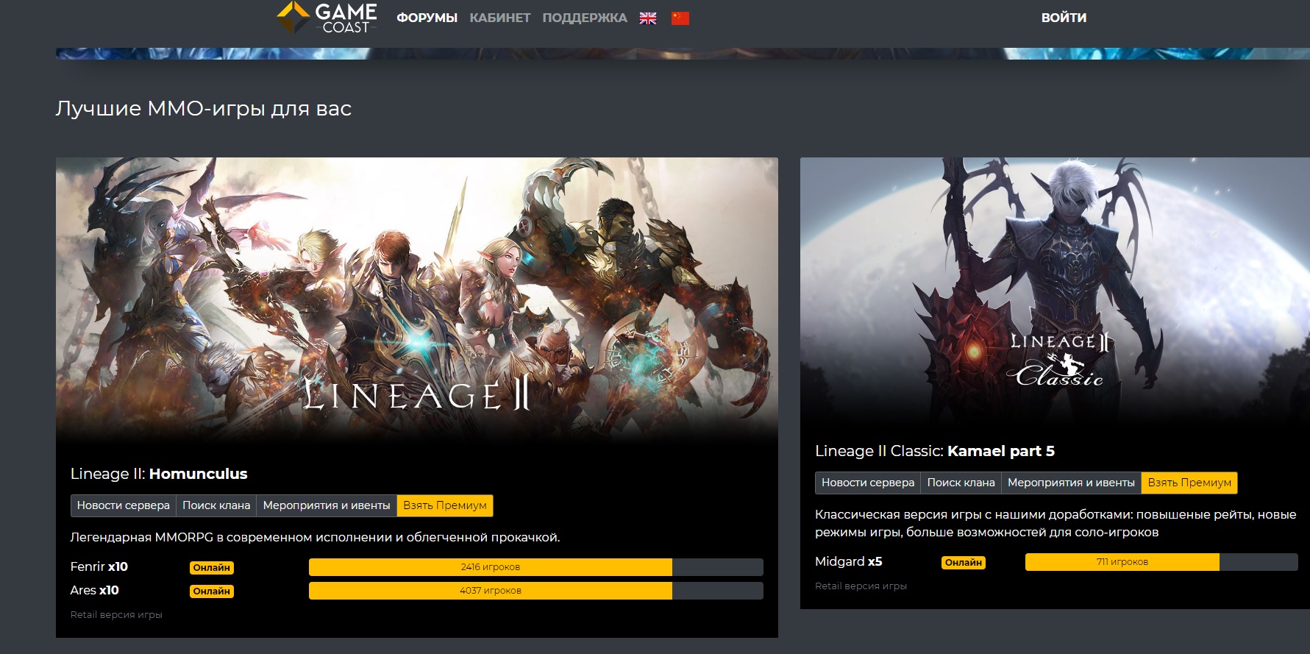Open Новости сервера for Kamael part 5
Image resolution: width=1310 pixels, height=654 pixels.
868,483
